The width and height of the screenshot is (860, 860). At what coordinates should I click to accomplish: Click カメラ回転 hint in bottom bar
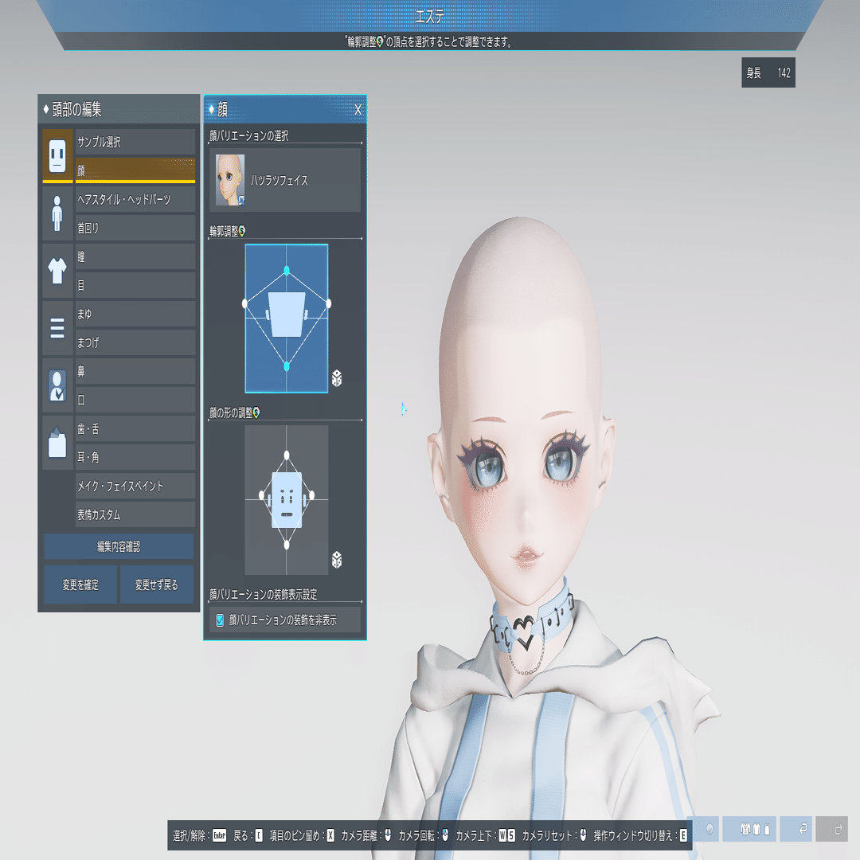pyautogui.click(x=424, y=835)
